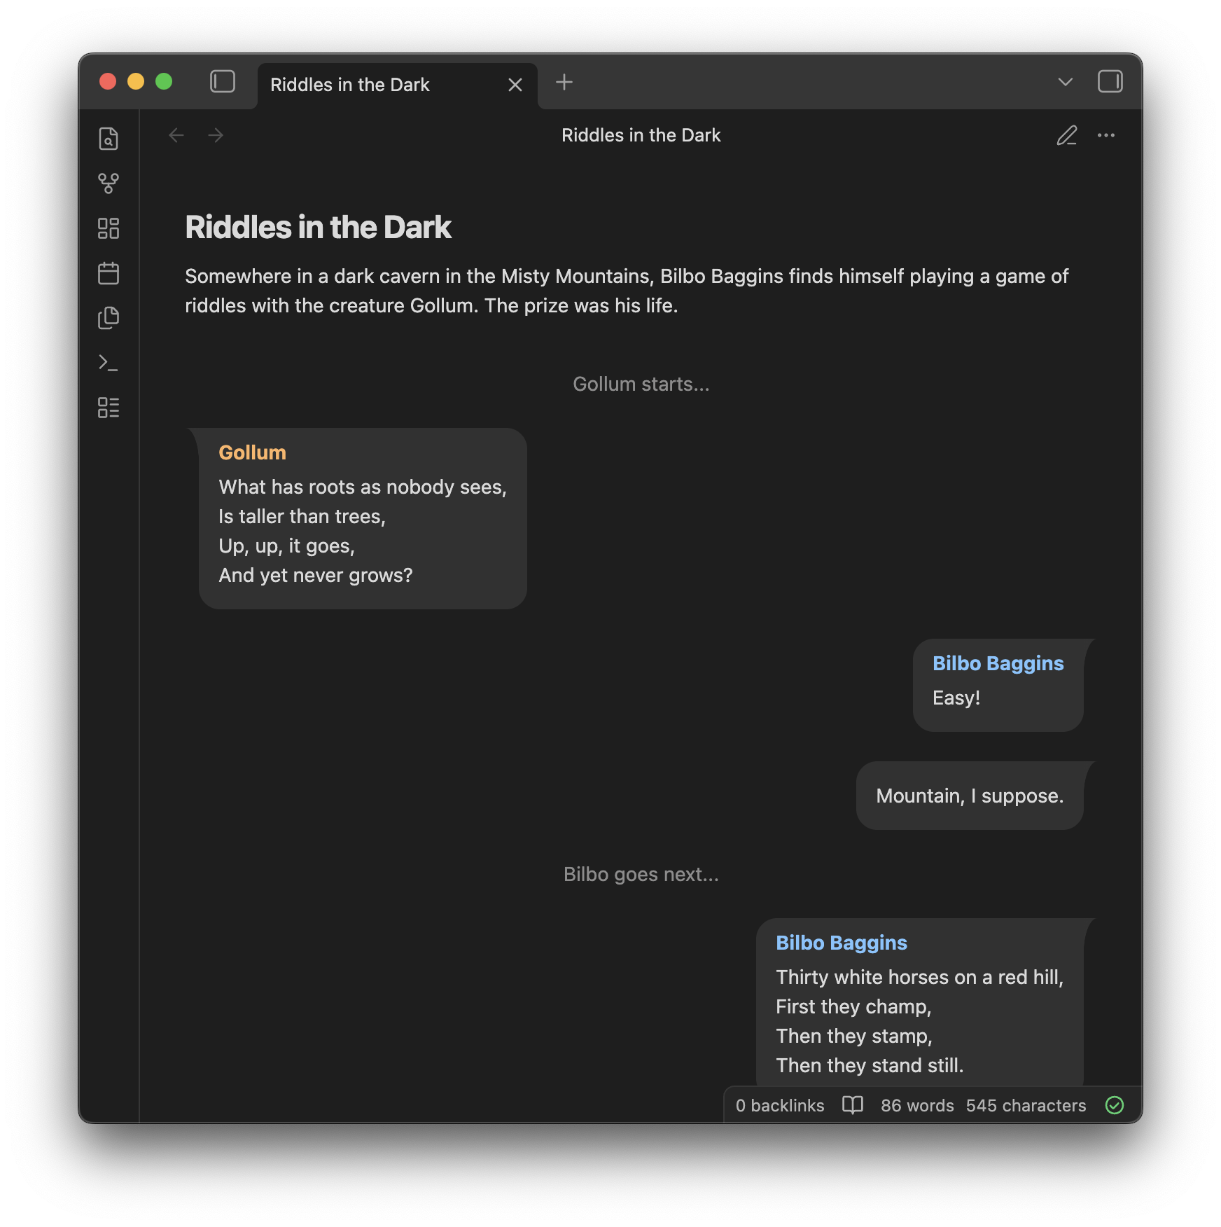Open the graph view icon
This screenshot has height=1227, width=1221.
click(109, 183)
